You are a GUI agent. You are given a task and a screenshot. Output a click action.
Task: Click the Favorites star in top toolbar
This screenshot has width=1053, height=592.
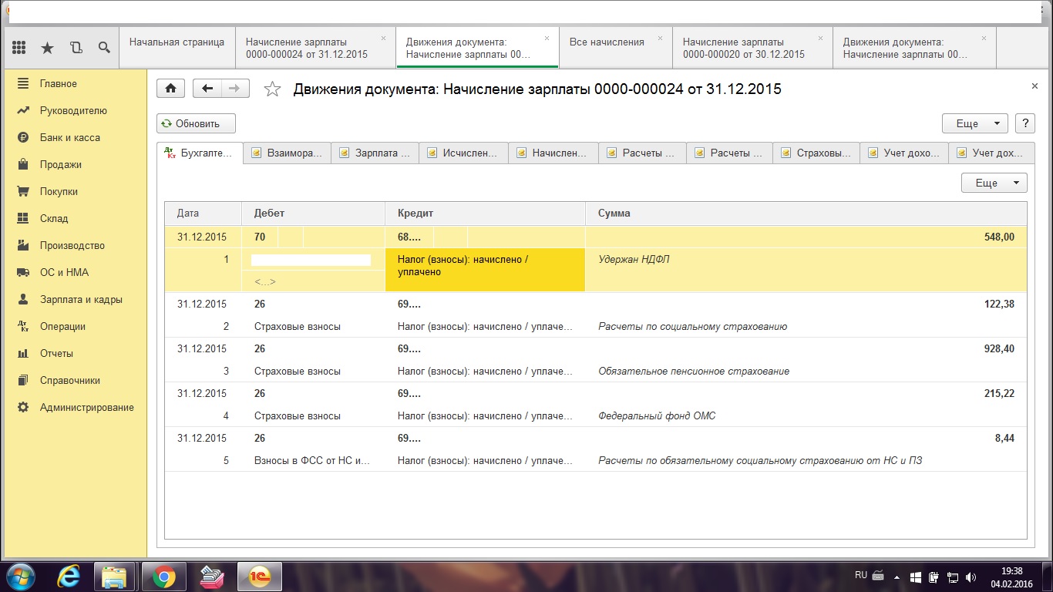coord(47,48)
